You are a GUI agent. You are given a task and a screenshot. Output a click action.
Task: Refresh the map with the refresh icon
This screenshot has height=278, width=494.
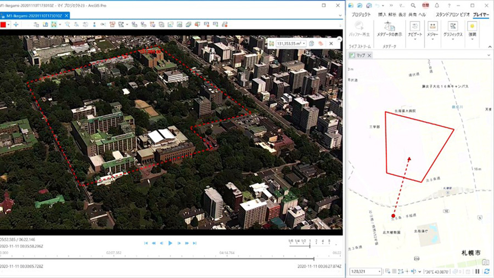[487, 271]
